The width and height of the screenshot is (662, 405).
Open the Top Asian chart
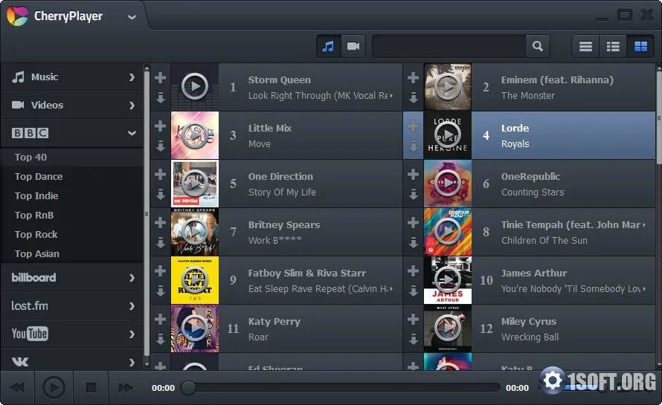[x=71, y=254]
